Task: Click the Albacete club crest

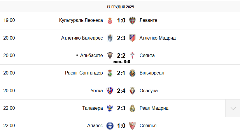Action: (x=110, y=55)
